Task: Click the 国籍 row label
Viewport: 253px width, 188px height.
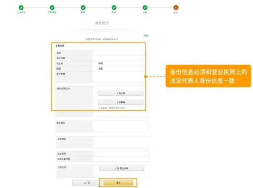Action: (x=59, y=69)
